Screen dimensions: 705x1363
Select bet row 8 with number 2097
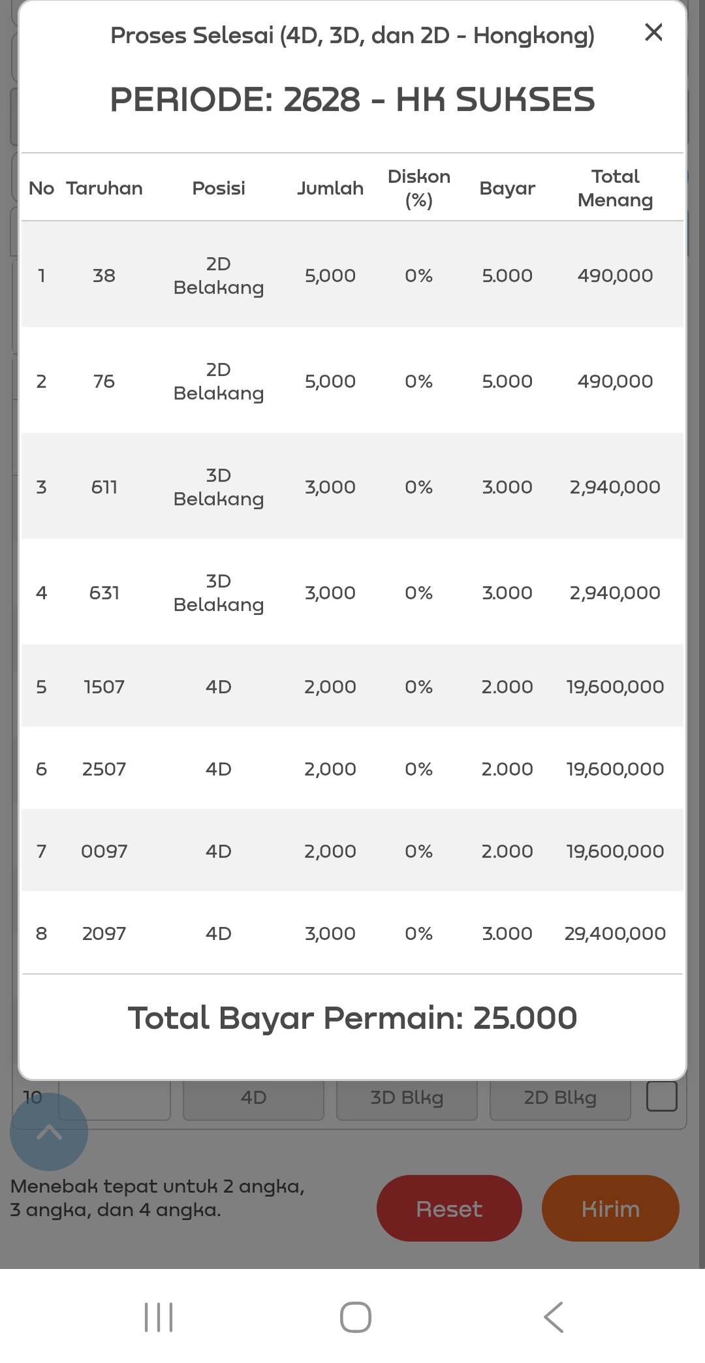click(x=104, y=933)
